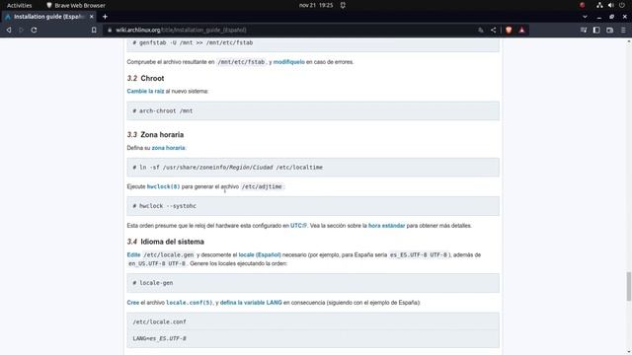Click the inline 'es_ES.UTF-8 UTF-8' code
Viewport: 632px width, 355px height.
(419, 254)
